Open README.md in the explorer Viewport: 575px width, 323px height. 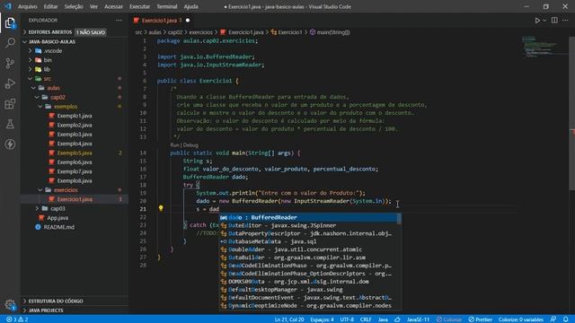point(58,227)
